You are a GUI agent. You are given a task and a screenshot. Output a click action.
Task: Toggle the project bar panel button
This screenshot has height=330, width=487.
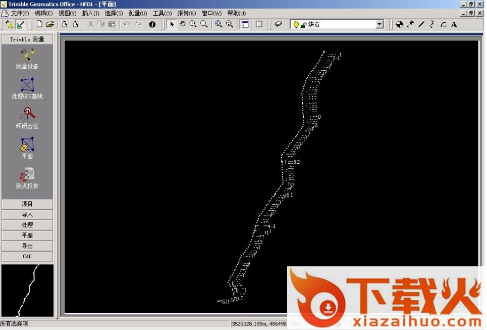point(245,24)
